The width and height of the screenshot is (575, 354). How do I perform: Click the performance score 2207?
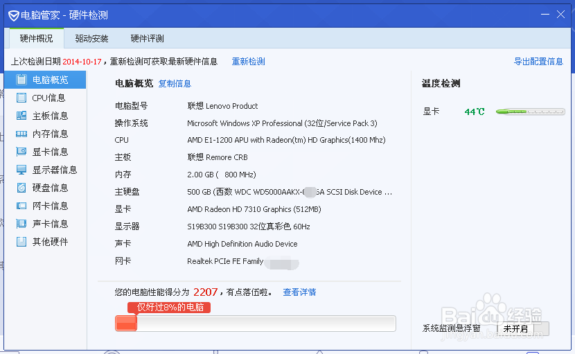tap(205, 292)
